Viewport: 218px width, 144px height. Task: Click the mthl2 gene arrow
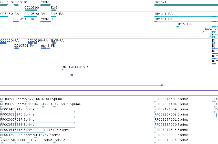click(x=46, y=5)
